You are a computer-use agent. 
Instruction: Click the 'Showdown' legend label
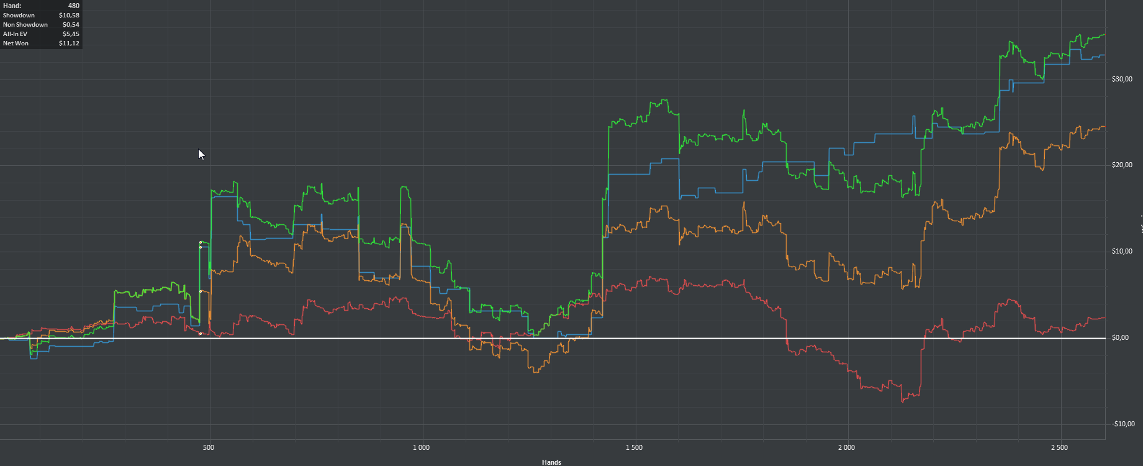tap(19, 15)
